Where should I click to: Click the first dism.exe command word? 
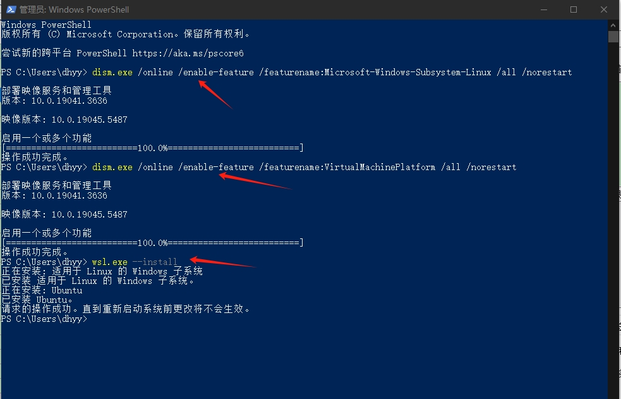click(x=112, y=72)
